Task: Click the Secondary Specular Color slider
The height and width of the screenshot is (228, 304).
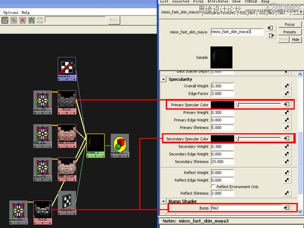Action: (258, 138)
